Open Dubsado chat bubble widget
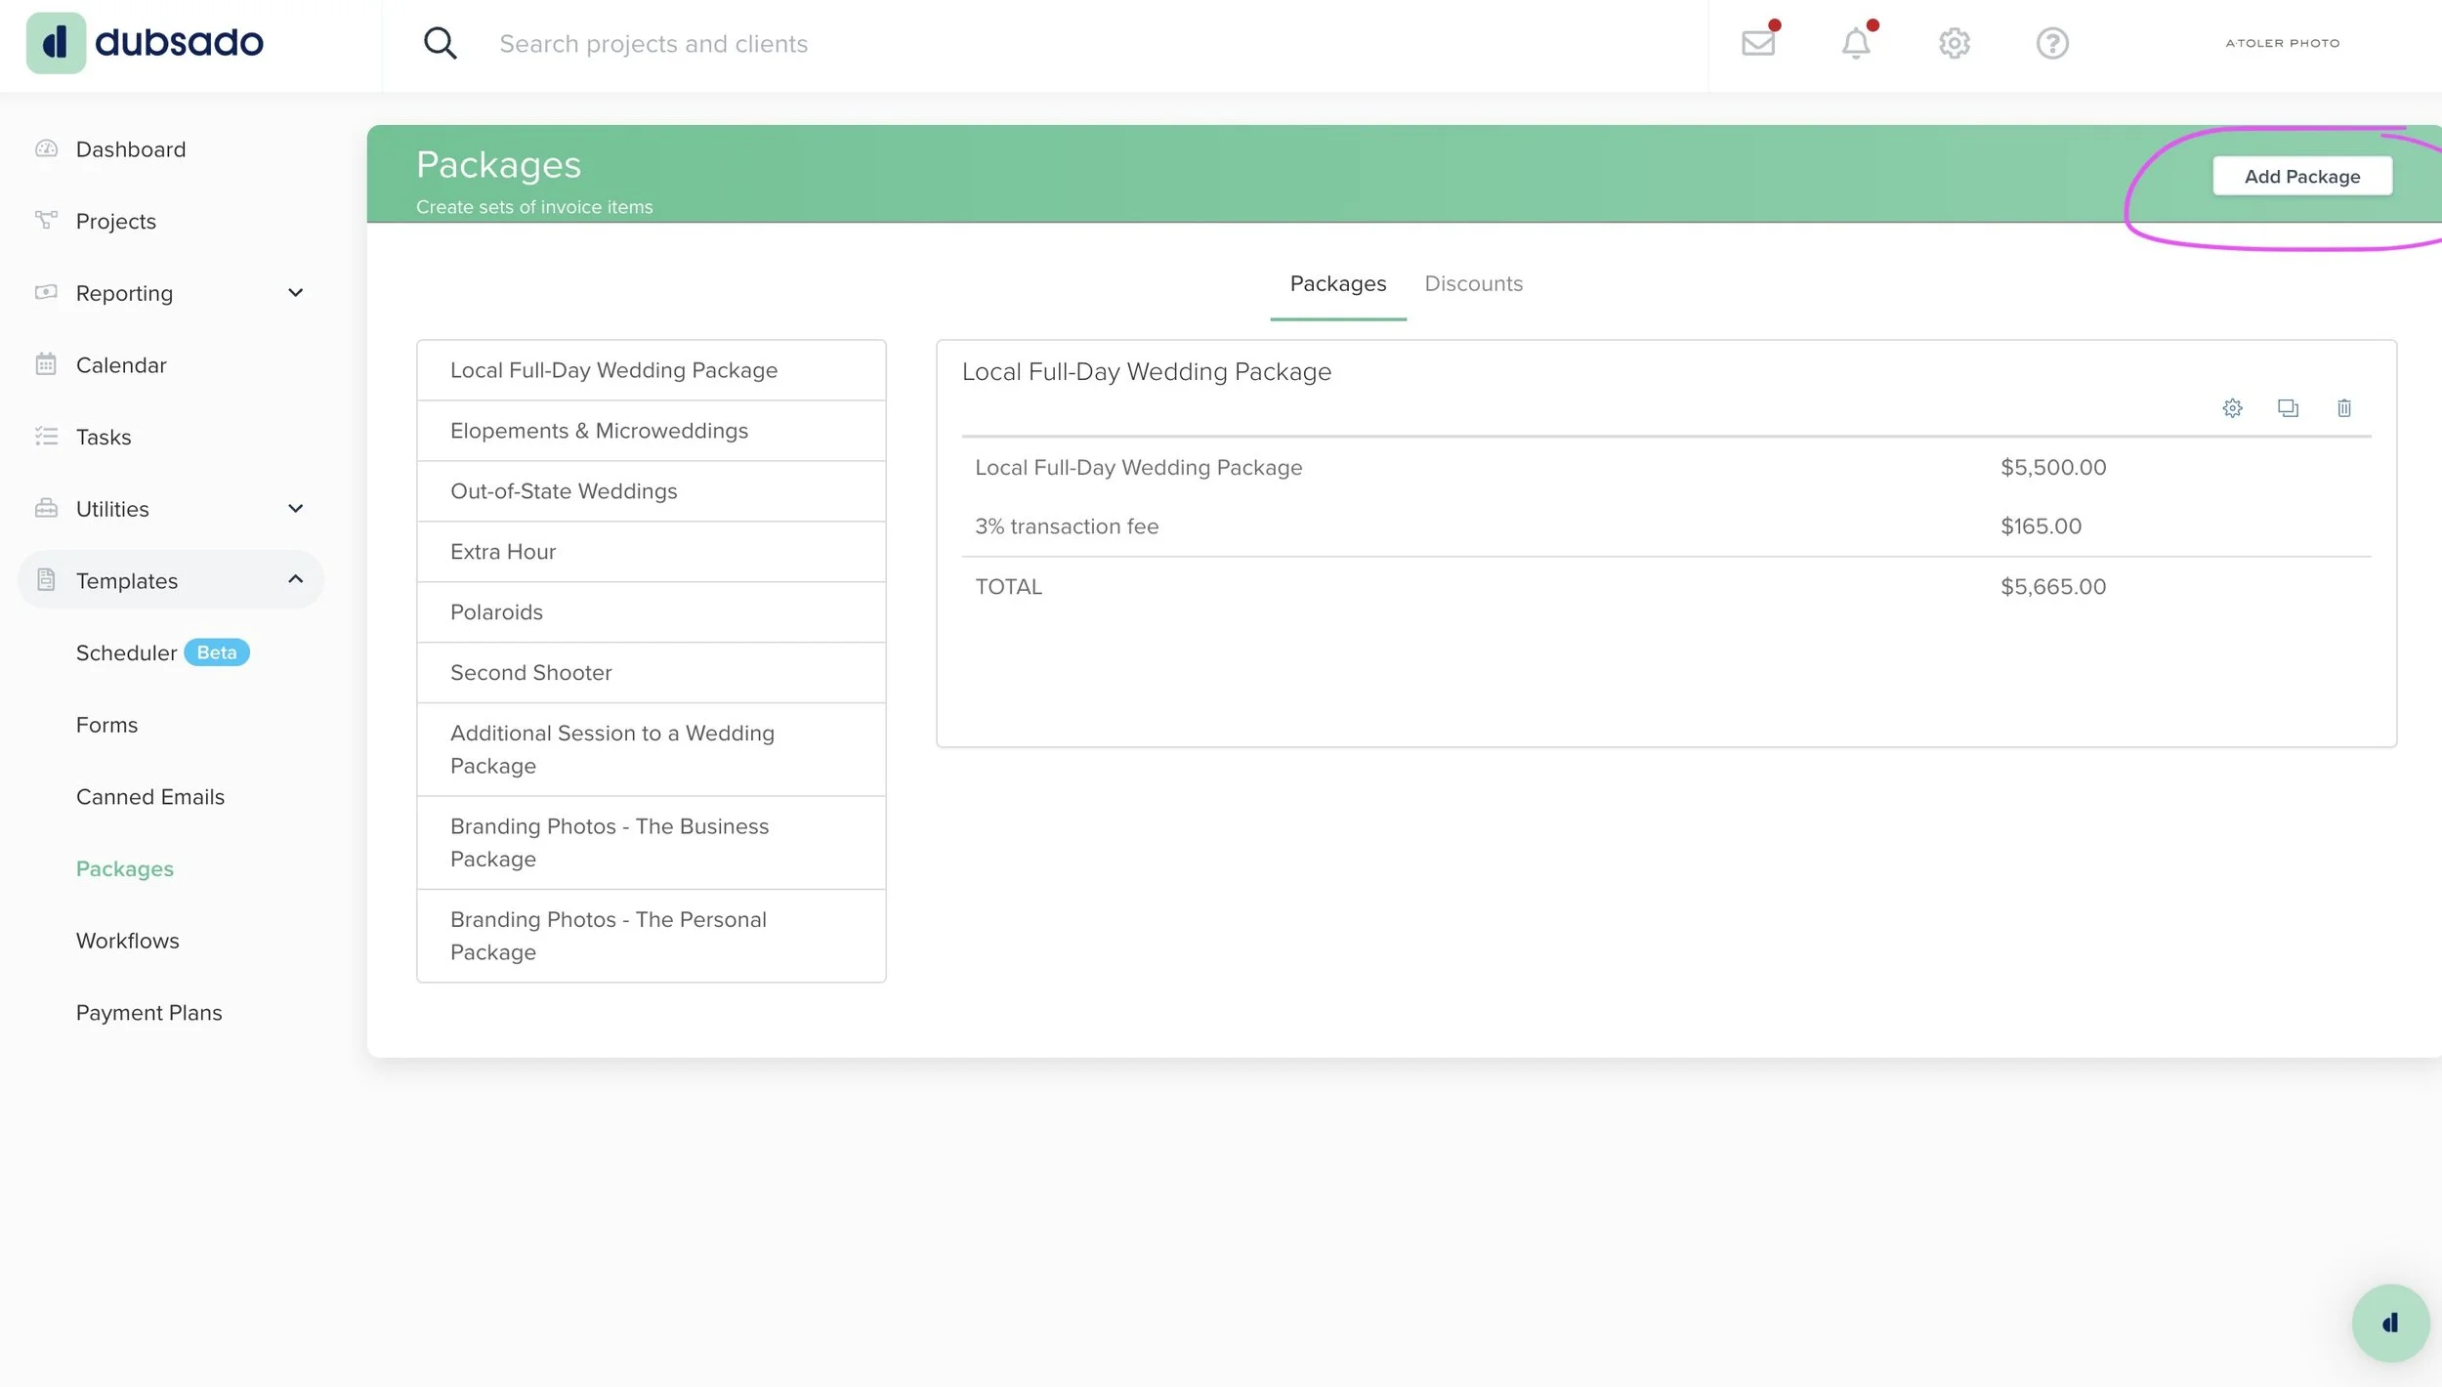The width and height of the screenshot is (2442, 1387). (2389, 1323)
